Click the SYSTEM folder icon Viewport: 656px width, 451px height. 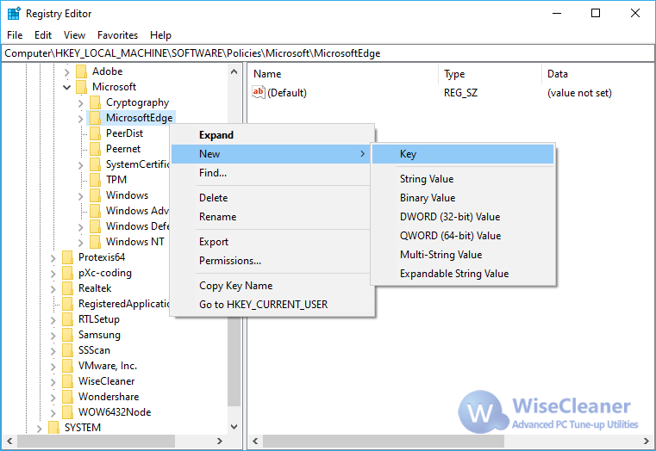tap(53, 427)
